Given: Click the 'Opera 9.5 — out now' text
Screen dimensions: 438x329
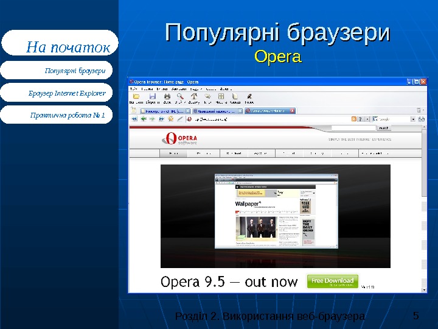Looking at the screenshot, I should tap(229, 281).
